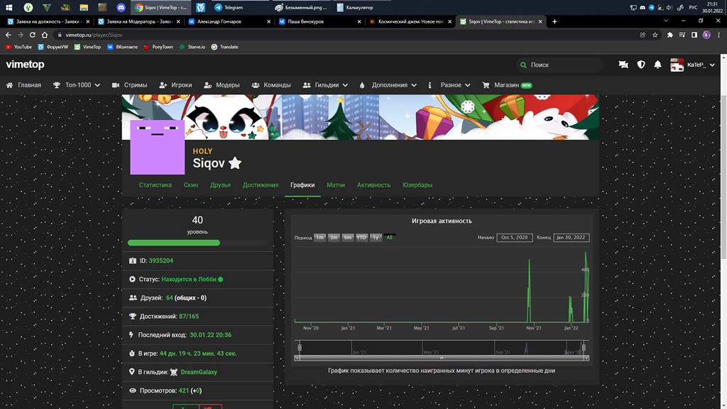This screenshot has height=409, width=727.
Task: Switch to the Достижения tab
Action: point(261,185)
